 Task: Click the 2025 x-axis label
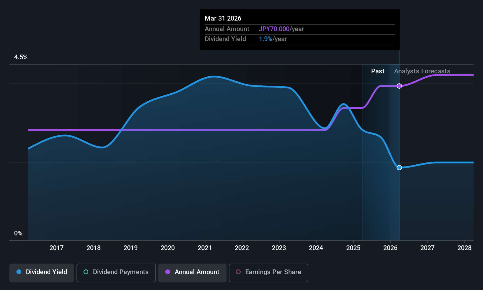click(x=353, y=248)
